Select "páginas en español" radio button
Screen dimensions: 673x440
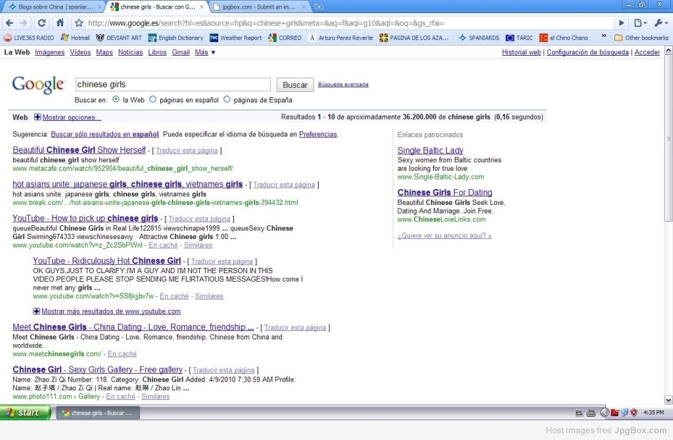pos(153,100)
